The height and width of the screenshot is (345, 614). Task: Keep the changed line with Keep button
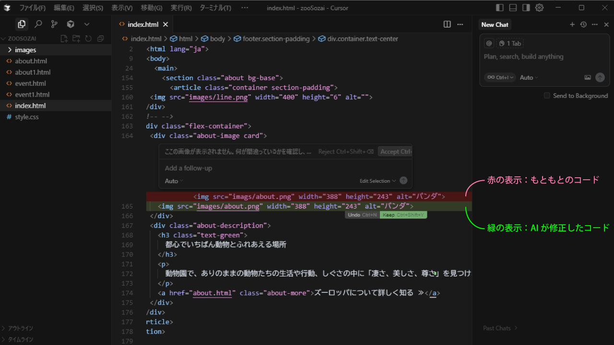[403, 215]
